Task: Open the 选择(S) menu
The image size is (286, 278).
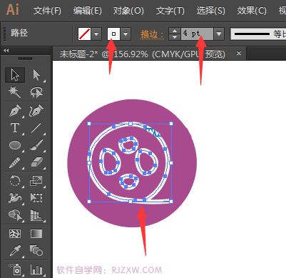Action: [x=210, y=11]
